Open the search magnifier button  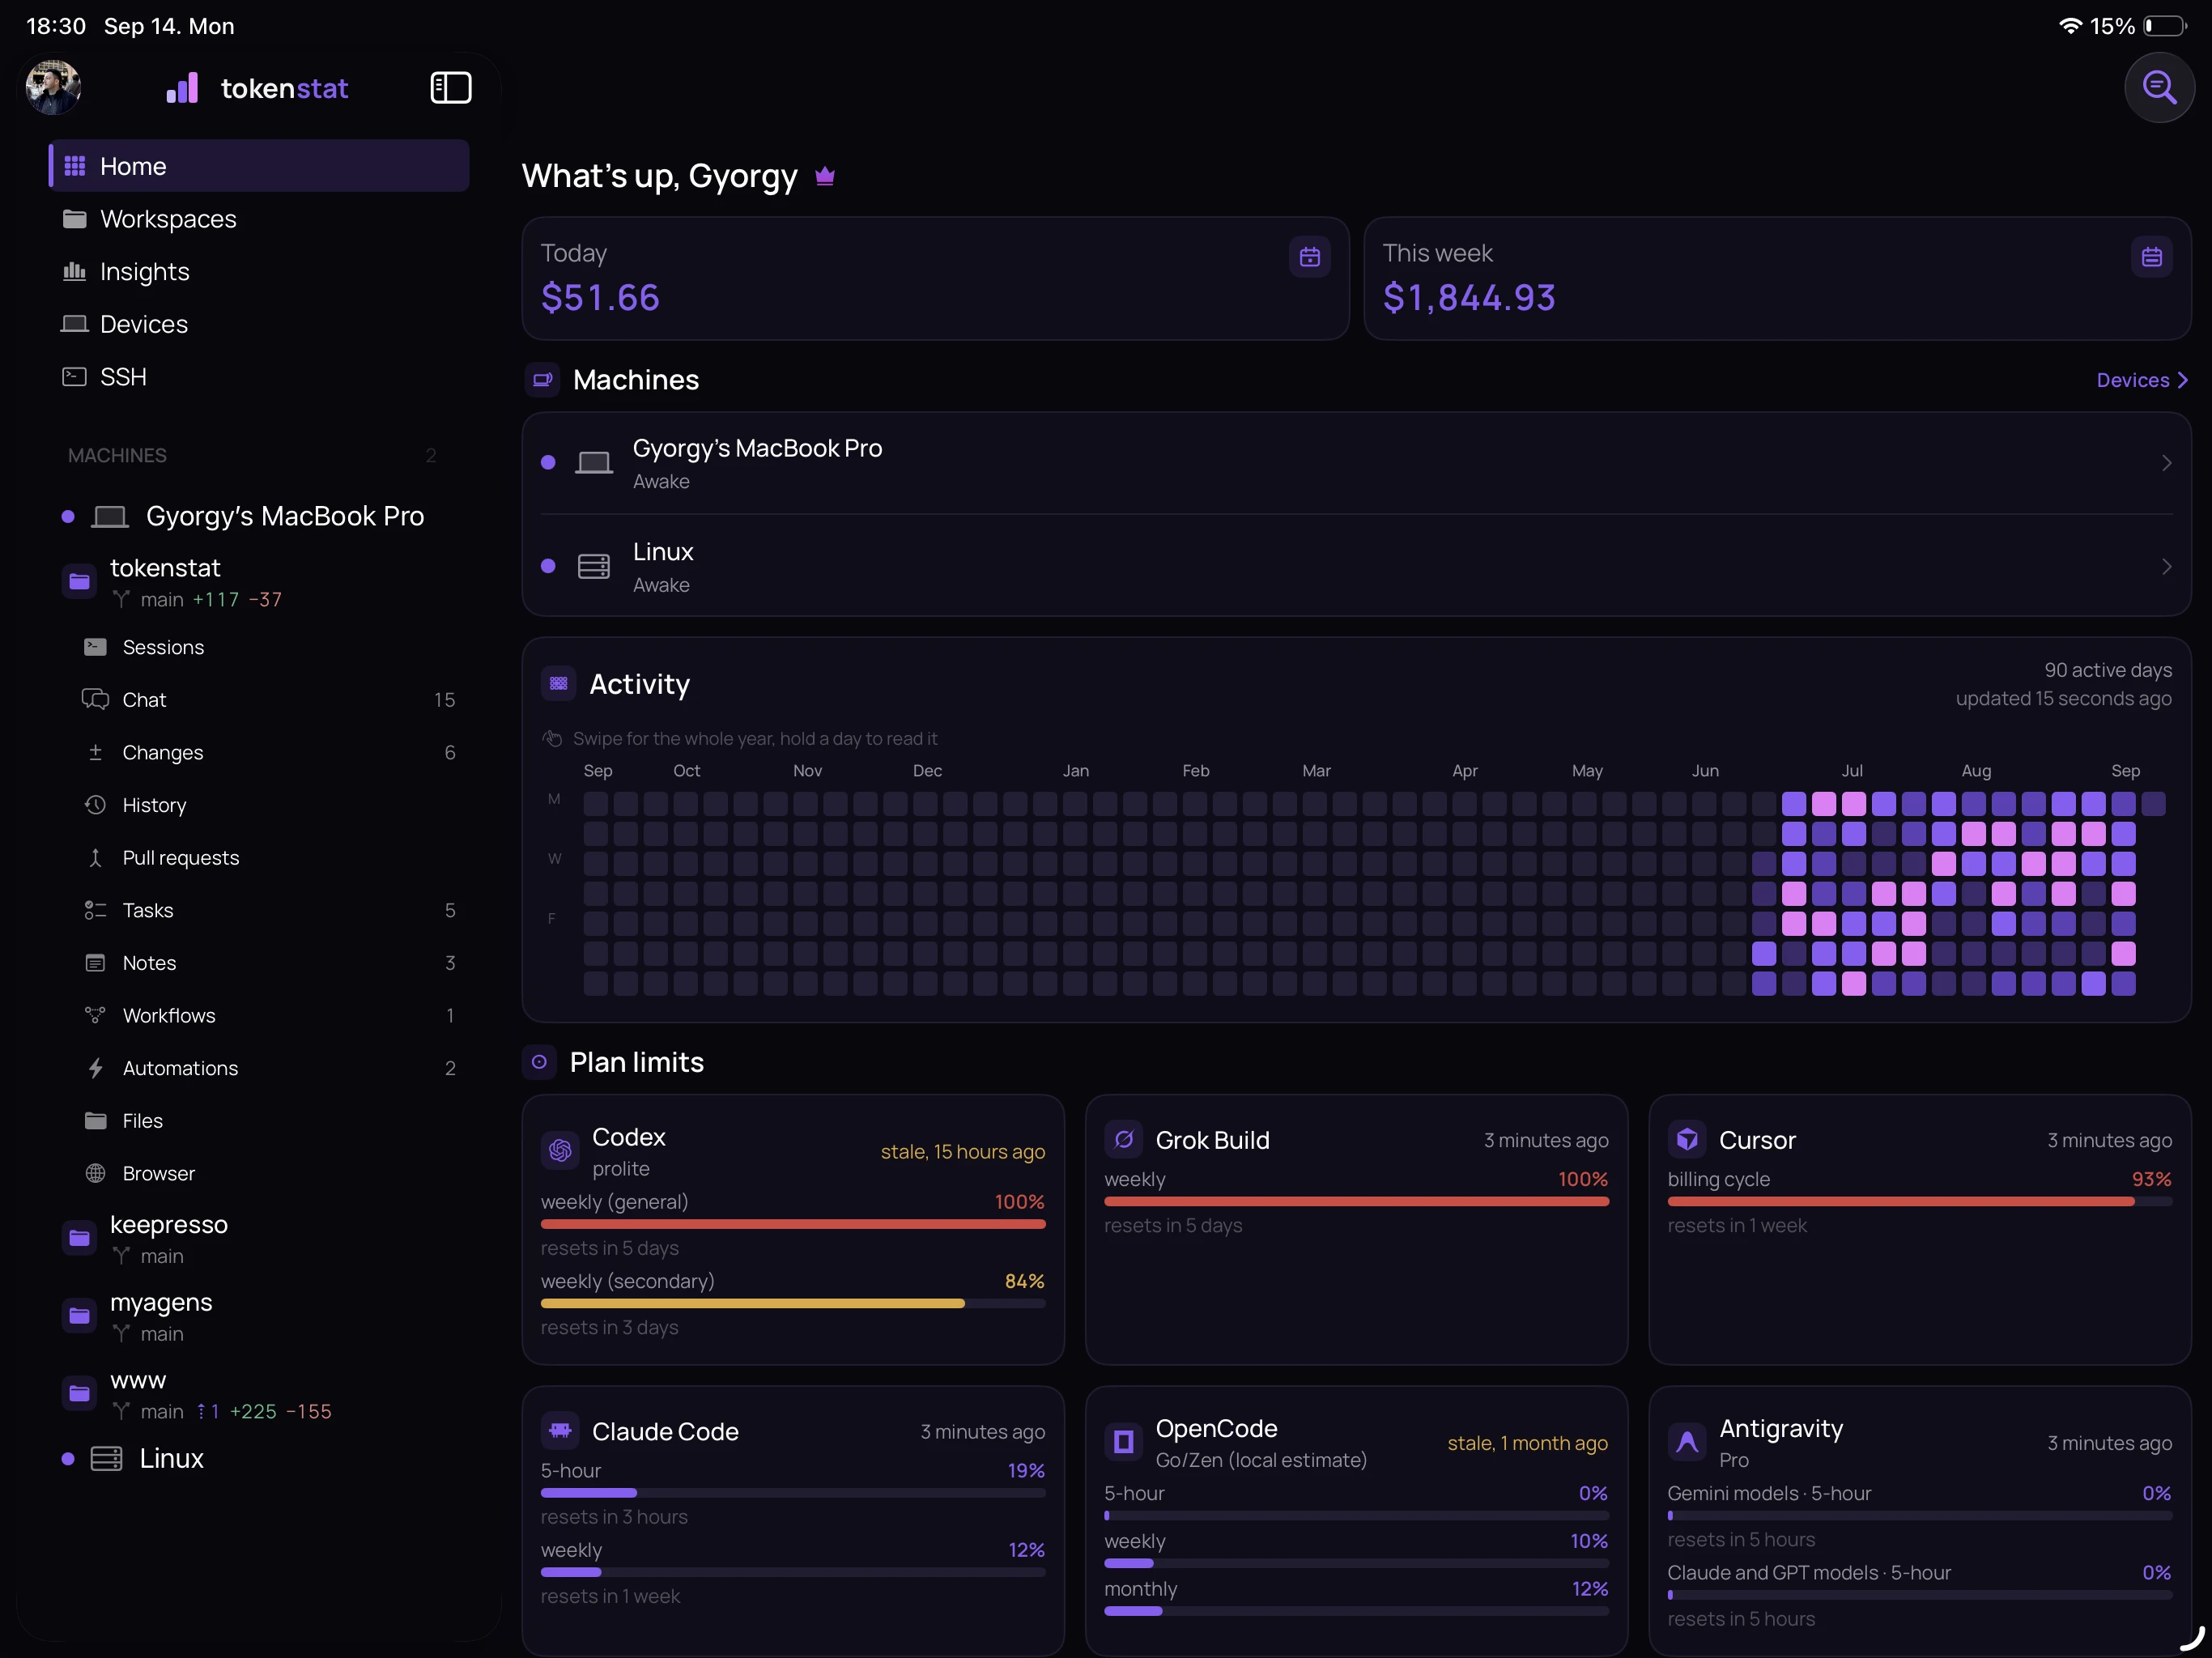2159,88
